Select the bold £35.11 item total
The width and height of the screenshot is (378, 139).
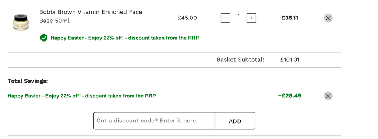290,18
